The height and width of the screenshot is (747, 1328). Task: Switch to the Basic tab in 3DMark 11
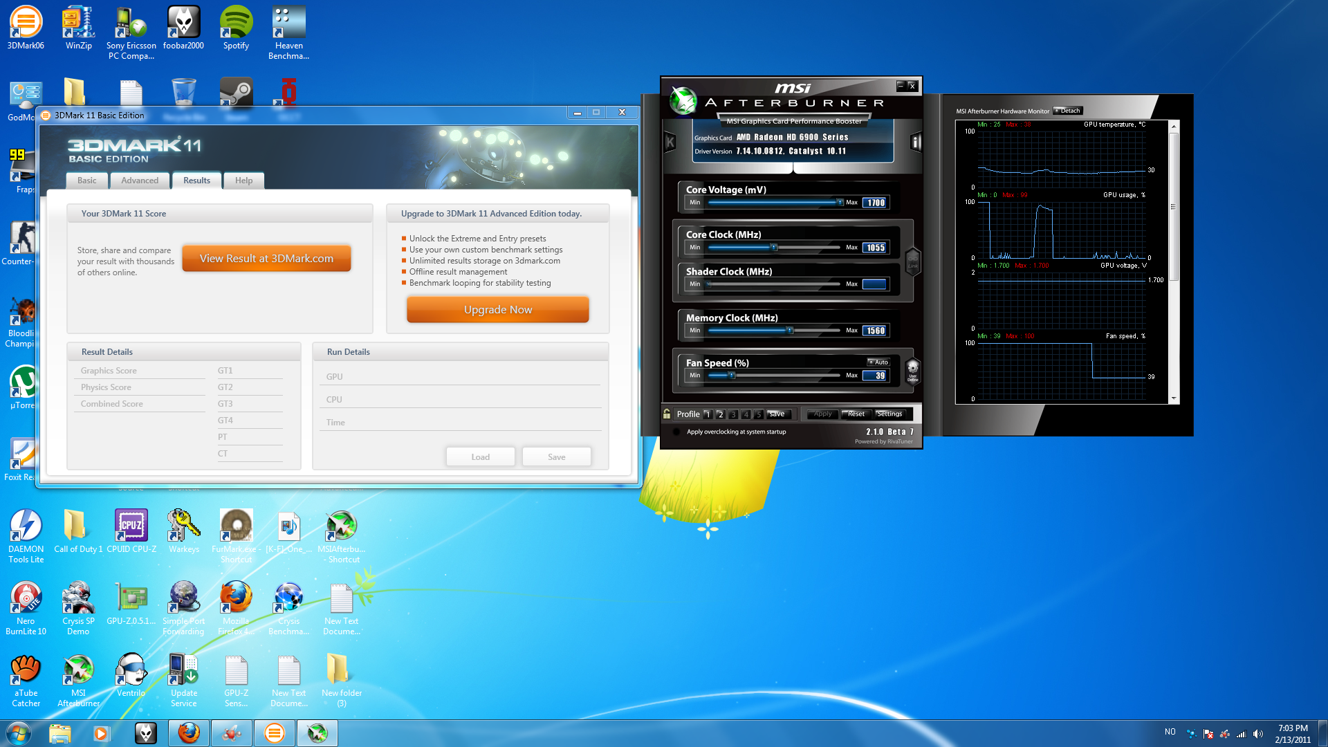pyautogui.click(x=87, y=181)
